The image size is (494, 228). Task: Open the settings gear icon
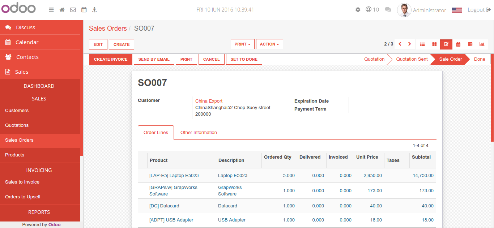(x=358, y=10)
